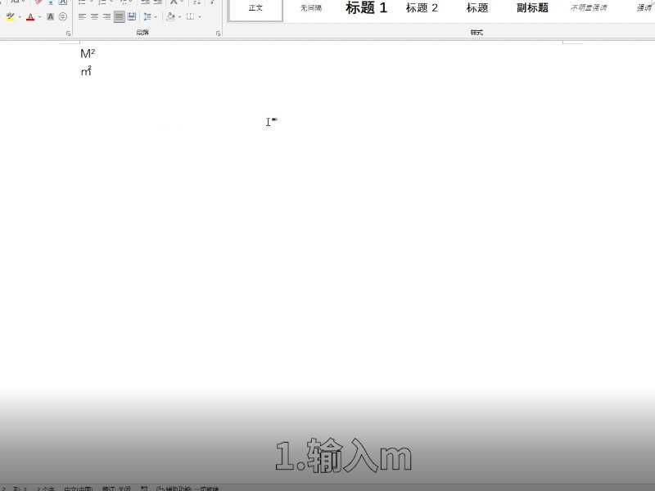The width and height of the screenshot is (655, 491).
Task: Open the font color dropdown arrow
Action: tap(38, 16)
